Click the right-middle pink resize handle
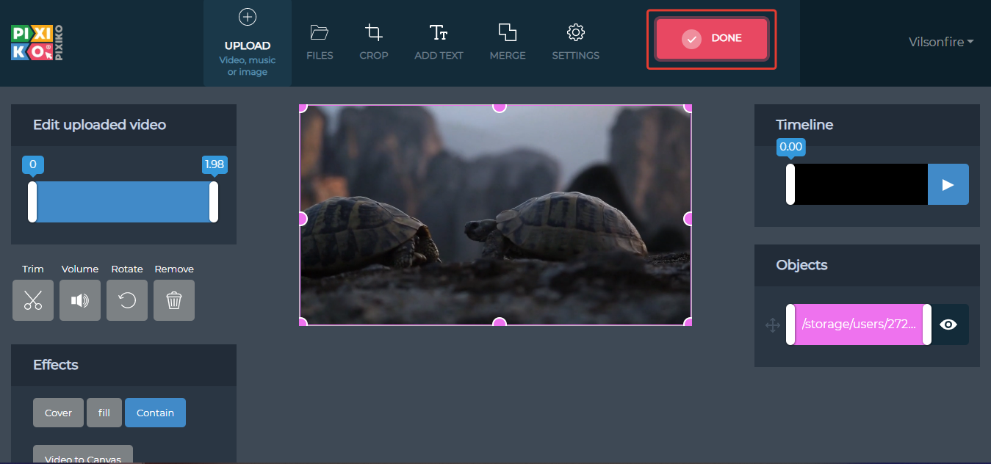Screen dimensions: 991x464 688,219
